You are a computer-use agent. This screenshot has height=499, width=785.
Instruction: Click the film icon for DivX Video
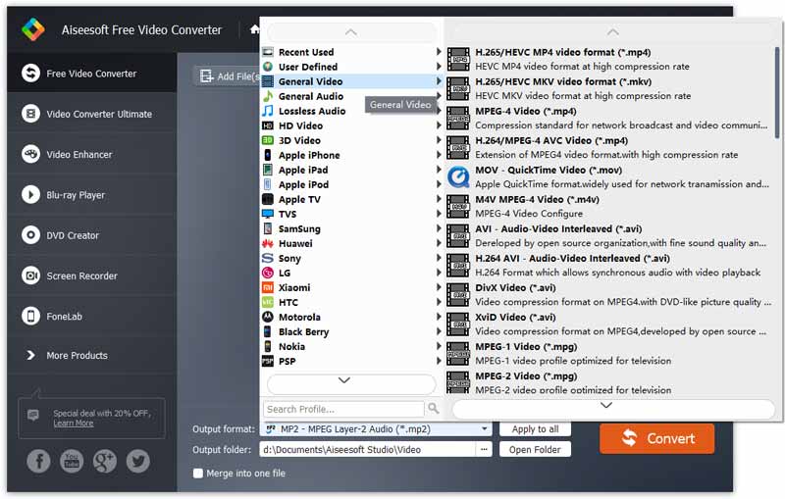point(458,294)
